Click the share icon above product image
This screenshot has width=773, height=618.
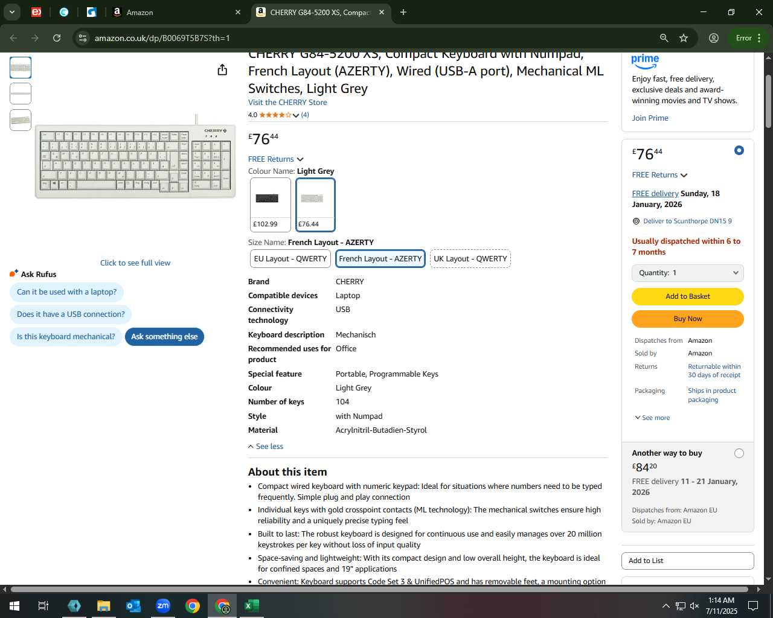(222, 70)
